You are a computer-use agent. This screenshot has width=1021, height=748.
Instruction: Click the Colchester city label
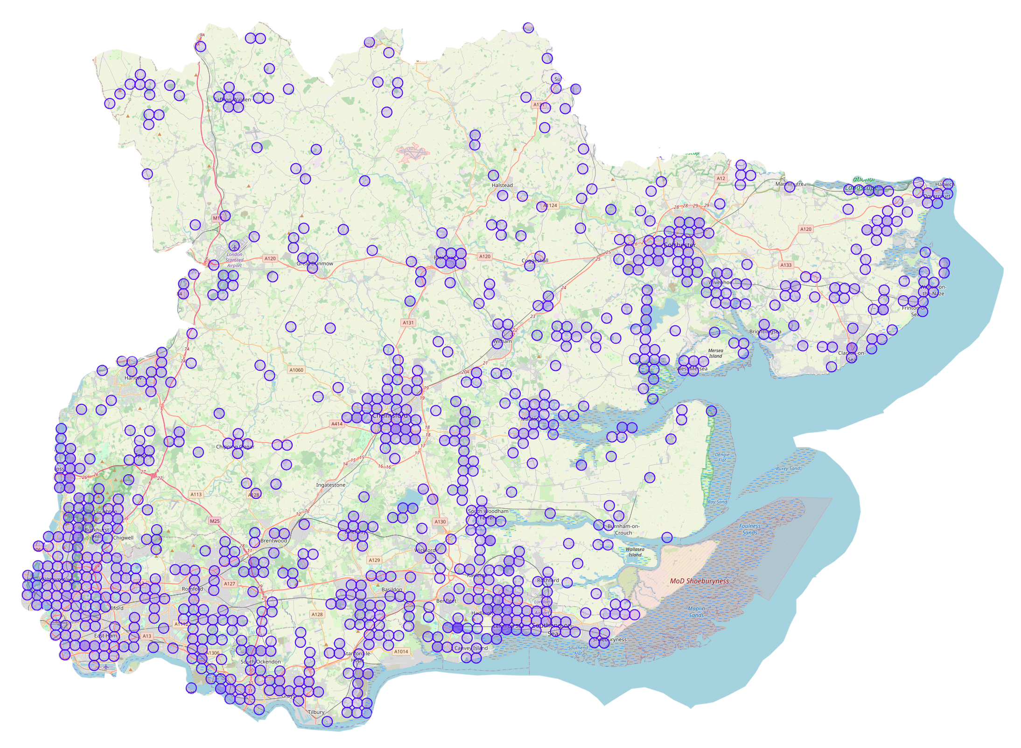(679, 245)
